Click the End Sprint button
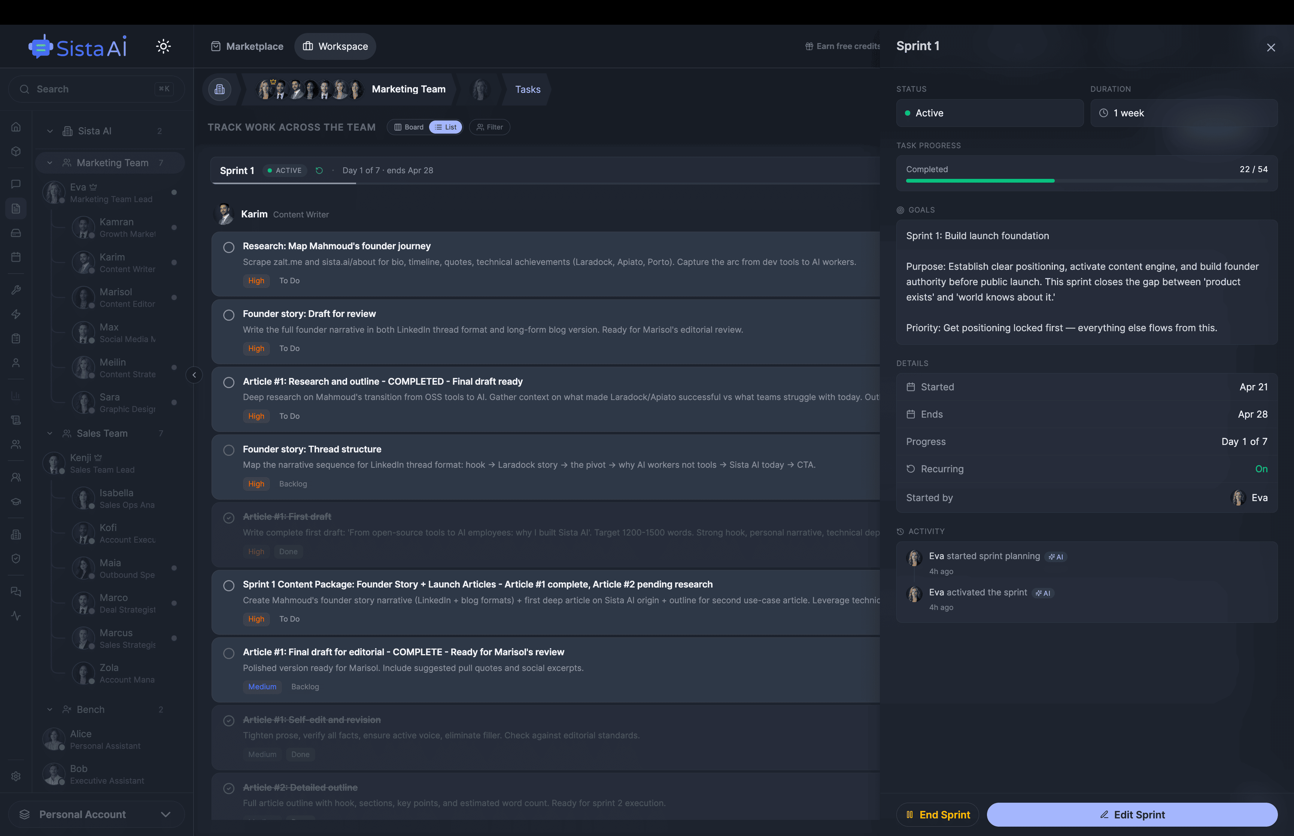Image resolution: width=1294 pixels, height=836 pixels. point(938,815)
